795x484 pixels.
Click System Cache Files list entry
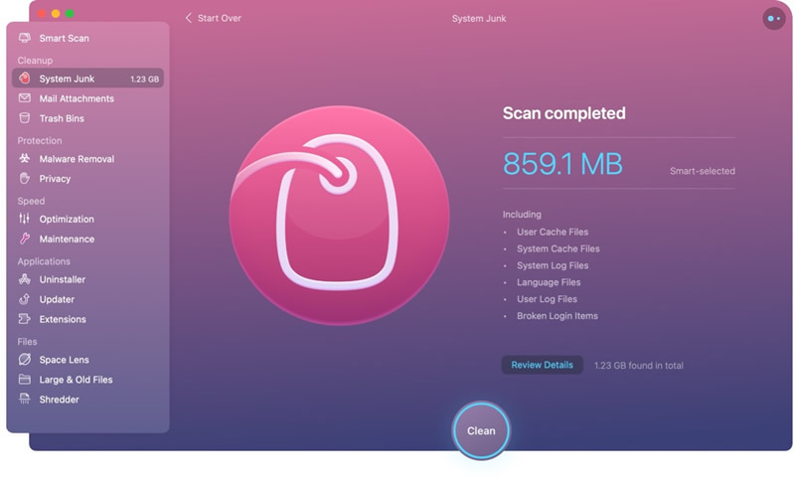[558, 248]
